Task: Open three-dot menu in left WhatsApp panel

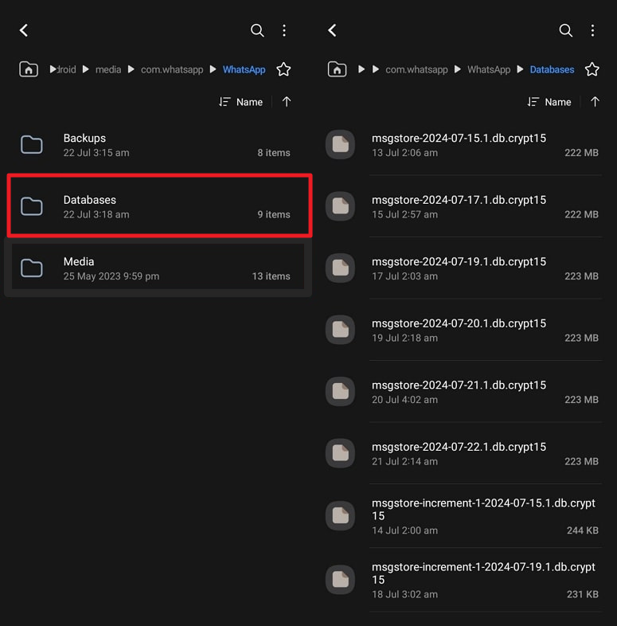Action: pyautogui.click(x=284, y=30)
